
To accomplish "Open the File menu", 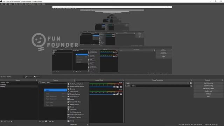I will click(x=2, y=4).
